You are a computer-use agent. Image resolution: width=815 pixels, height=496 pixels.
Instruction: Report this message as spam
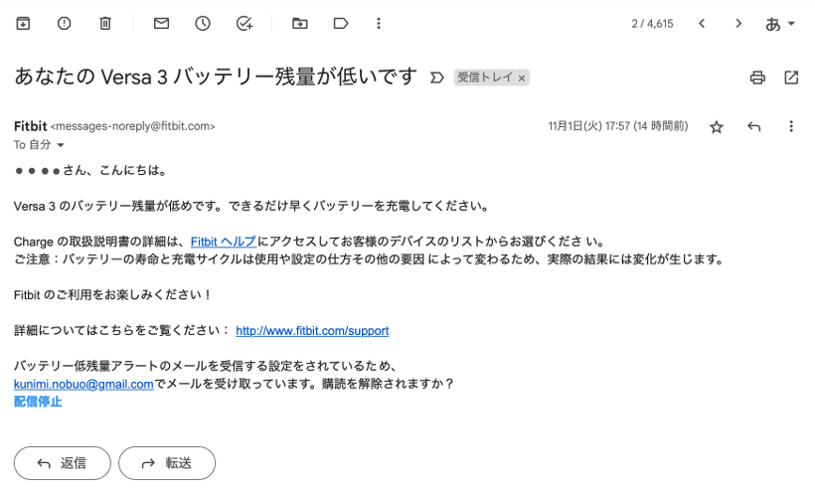pyautogui.click(x=65, y=23)
